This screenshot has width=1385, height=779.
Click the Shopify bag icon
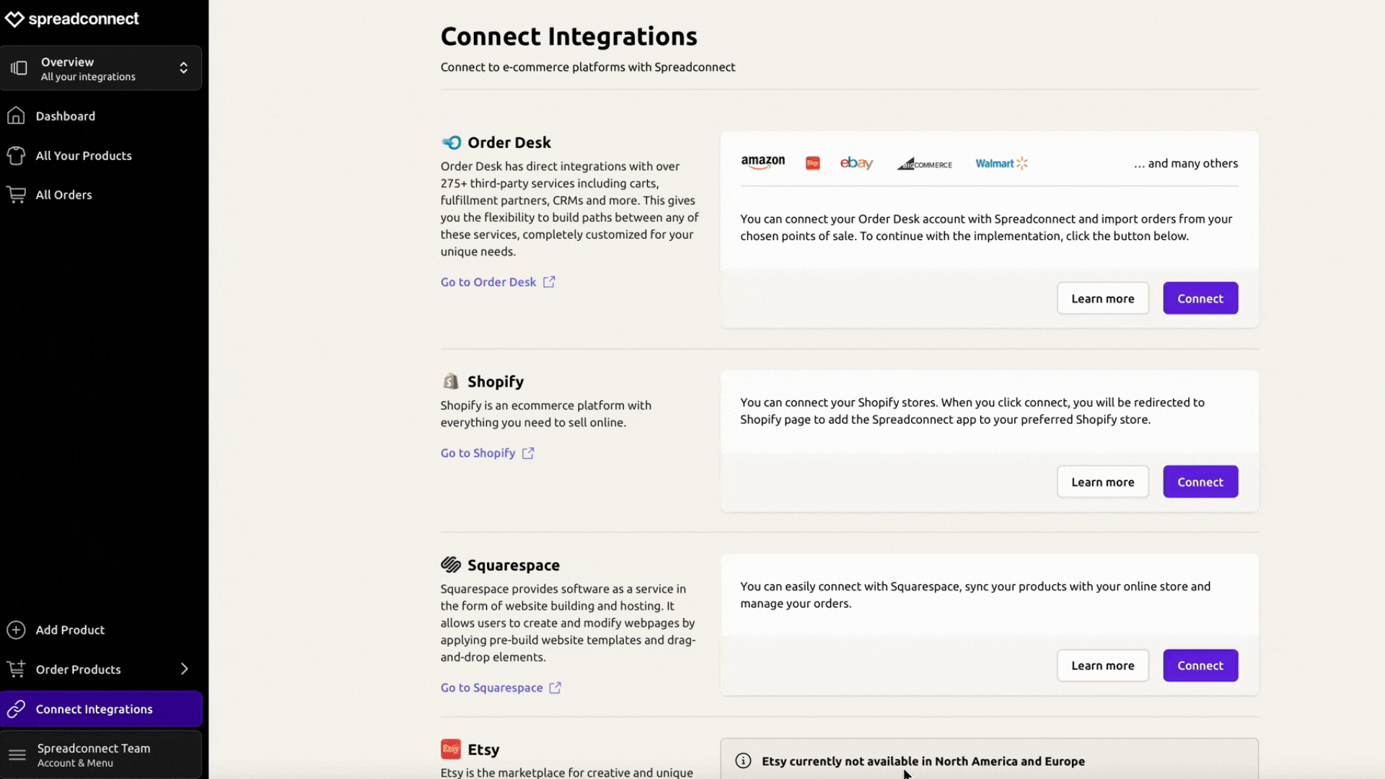pyautogui.click(x=451, y=382)
